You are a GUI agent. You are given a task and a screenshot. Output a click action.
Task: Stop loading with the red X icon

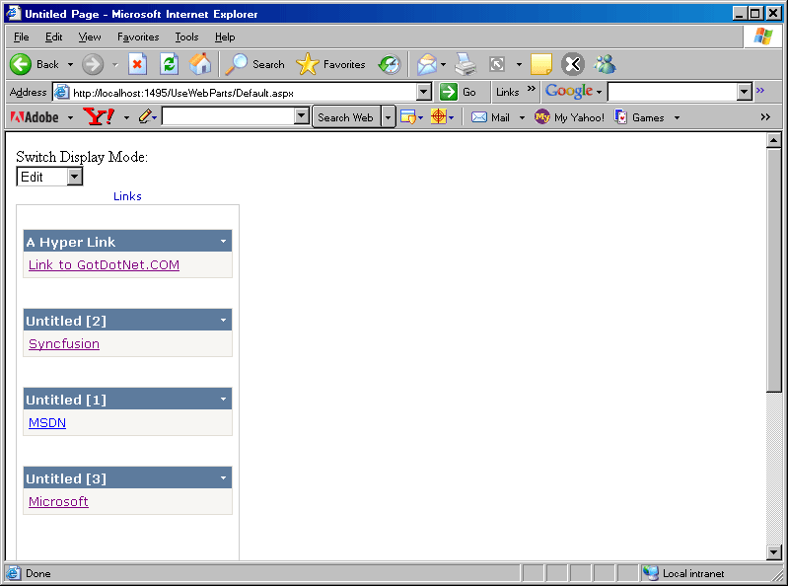click(x=137, y=64)
